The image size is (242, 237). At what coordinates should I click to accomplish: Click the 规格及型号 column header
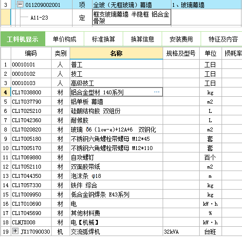tap(181, 53)
